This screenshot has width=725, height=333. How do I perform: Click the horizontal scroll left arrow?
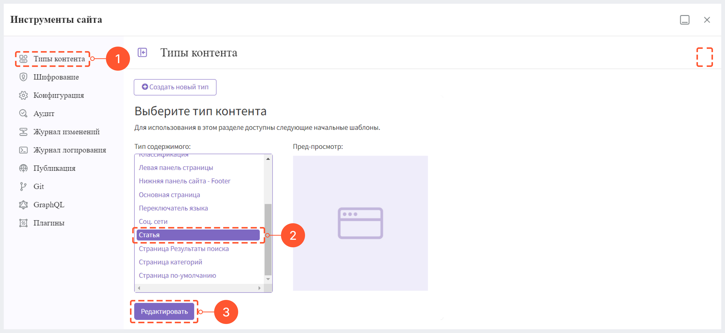pos(139,288)
